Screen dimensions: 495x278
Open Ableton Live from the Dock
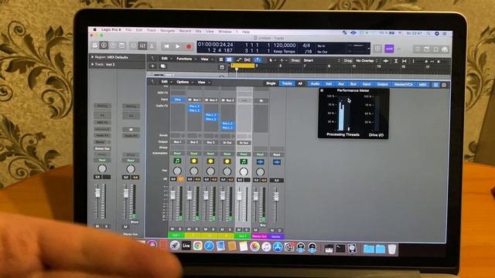(186, 246)
